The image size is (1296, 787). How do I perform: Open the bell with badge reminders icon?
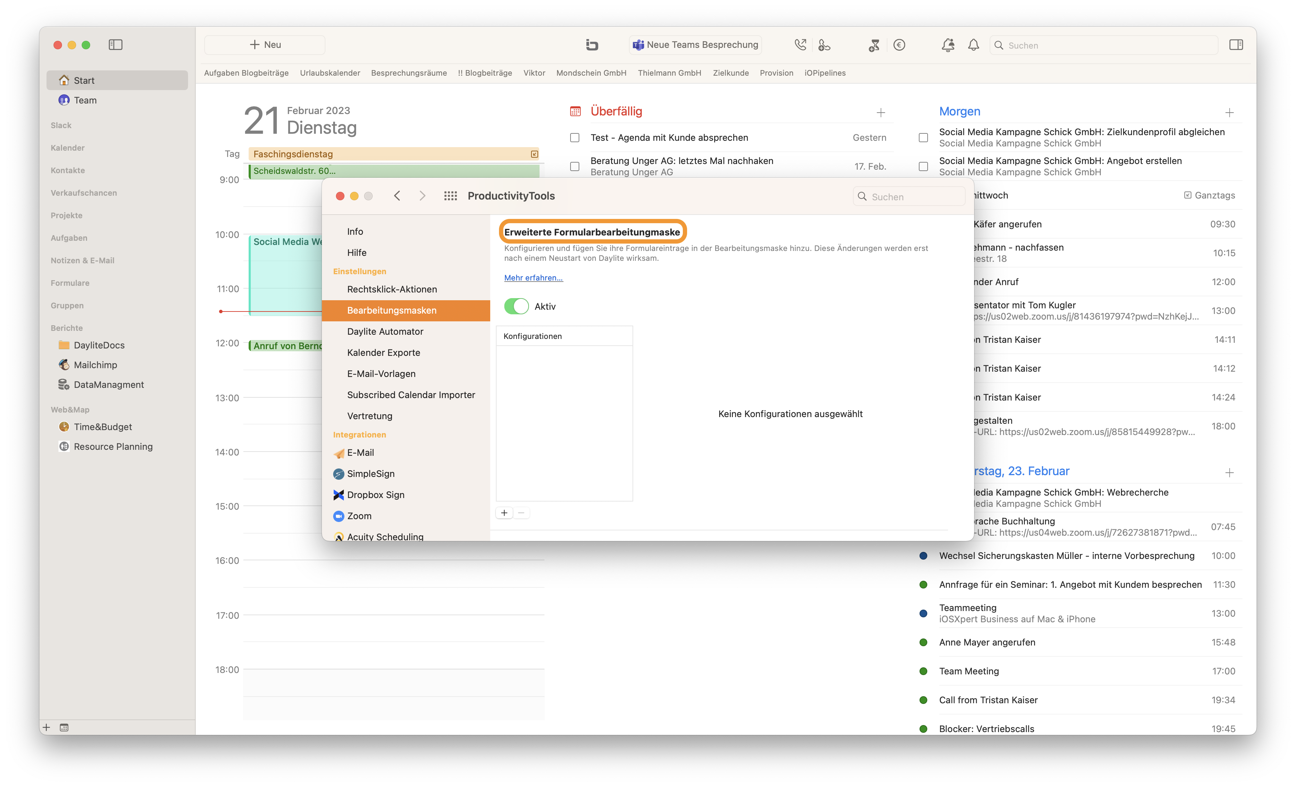tap(948, 45)
